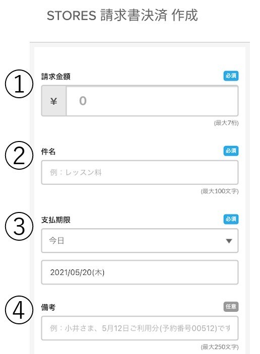The width and height of the screenshot is (260, 354).
Task: Click the 備考 remarks input field
Action: coord(140,328)
